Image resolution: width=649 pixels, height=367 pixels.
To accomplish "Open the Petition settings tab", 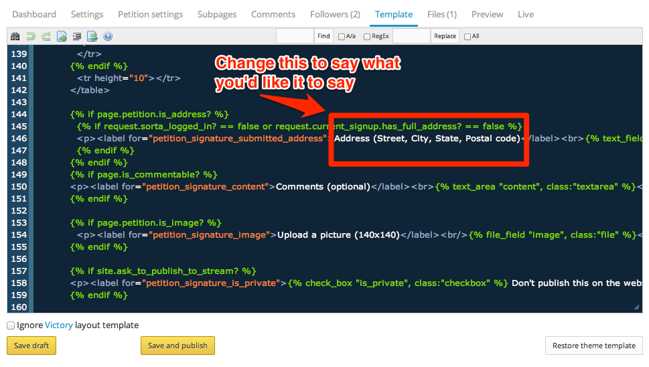I will 150,15.
